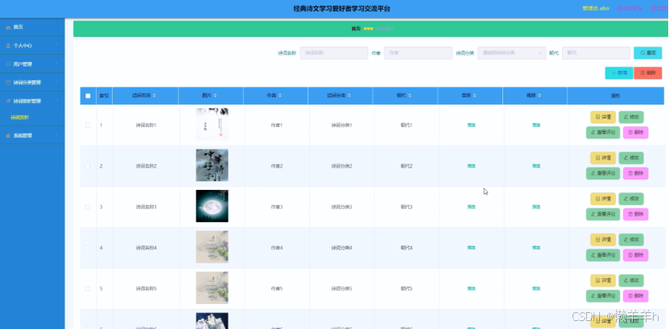Image resolution: width=669 pixels, height=329 pixels.
Task: Click the red 删除 bulk delete button
Action: coord(648,73)
